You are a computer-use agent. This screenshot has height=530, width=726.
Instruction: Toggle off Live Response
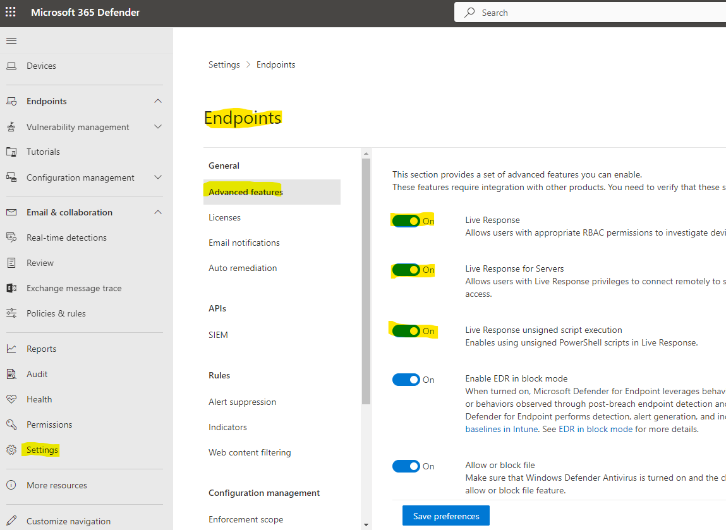point(406,221)
